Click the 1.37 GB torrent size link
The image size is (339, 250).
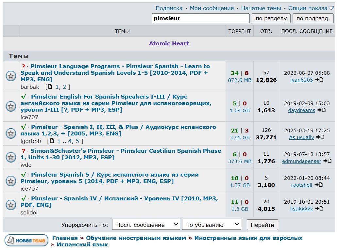tap(240, 185)
